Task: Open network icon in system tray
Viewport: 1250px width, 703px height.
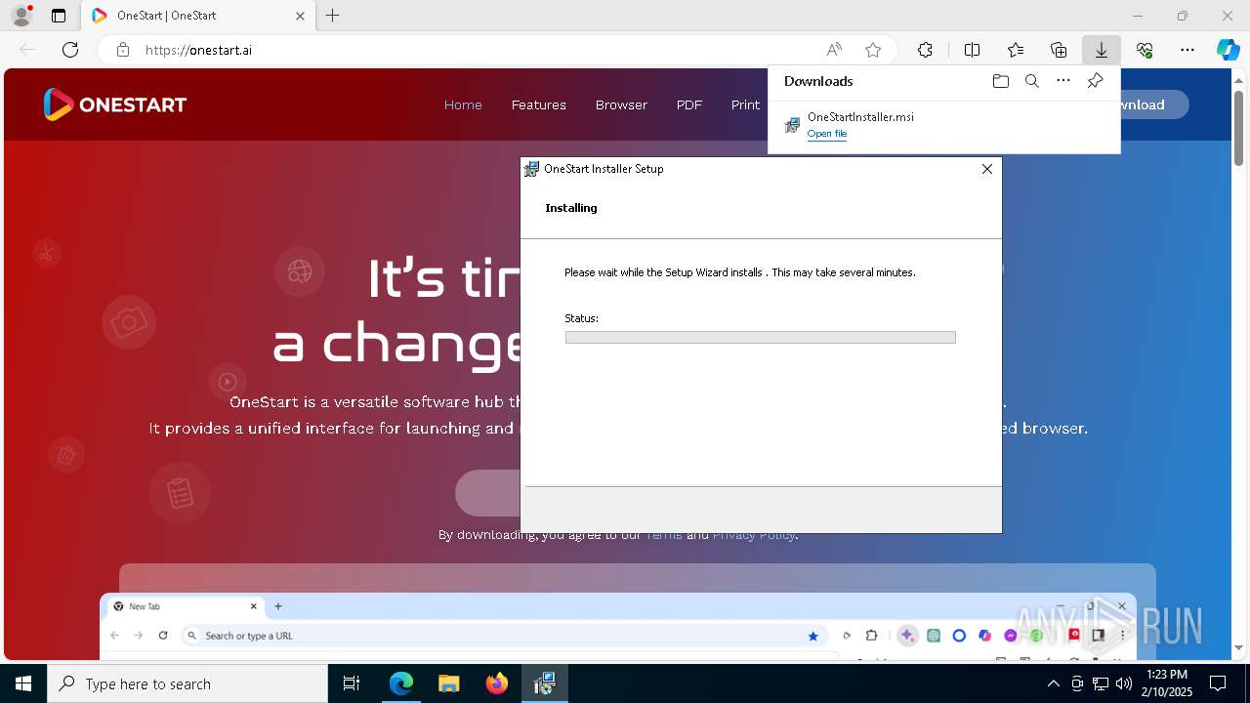Action: (1101, 683)
